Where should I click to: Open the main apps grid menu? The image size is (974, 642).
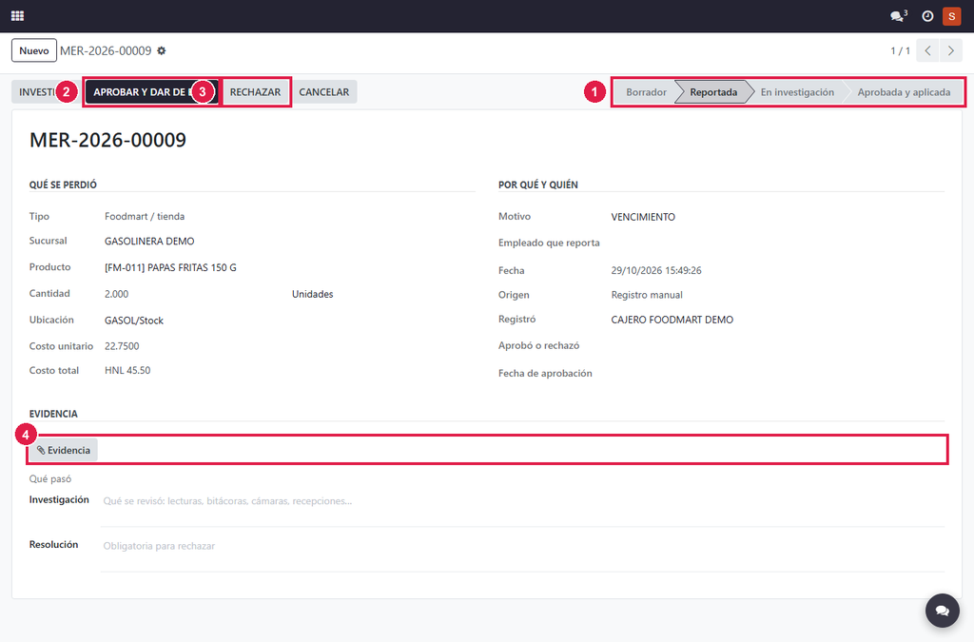(17, 15)
